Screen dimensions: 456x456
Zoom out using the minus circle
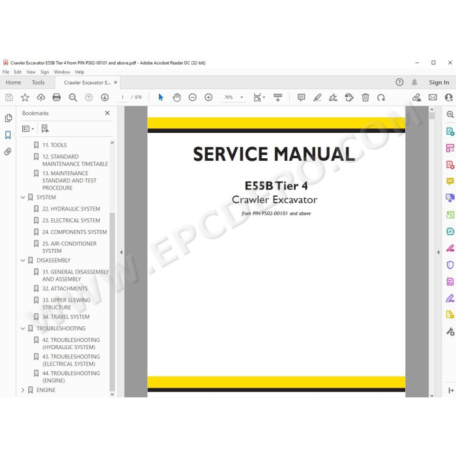[x=193, y=98]
